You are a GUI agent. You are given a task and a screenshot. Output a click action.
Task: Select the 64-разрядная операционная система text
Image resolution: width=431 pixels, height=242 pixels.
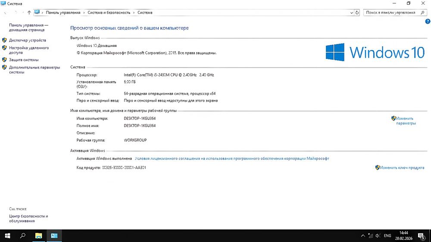169,94
